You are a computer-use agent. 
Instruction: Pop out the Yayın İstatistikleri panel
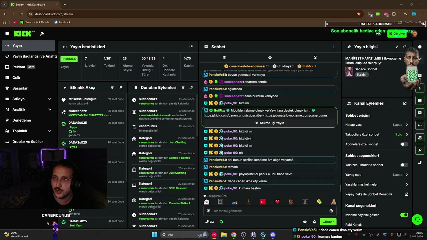click(x=191, y=47)
